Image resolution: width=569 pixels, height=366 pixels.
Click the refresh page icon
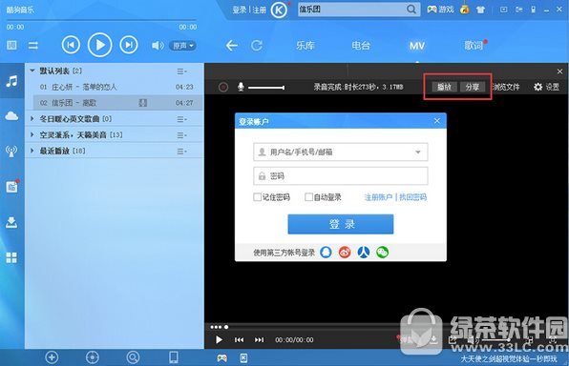pos(257,46)
